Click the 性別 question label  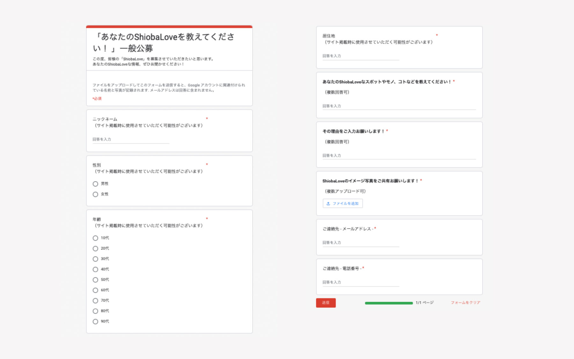click(x=97, y=165)
